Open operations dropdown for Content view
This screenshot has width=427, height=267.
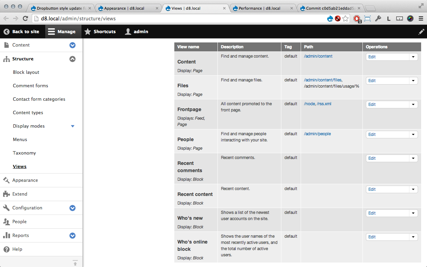413,57
